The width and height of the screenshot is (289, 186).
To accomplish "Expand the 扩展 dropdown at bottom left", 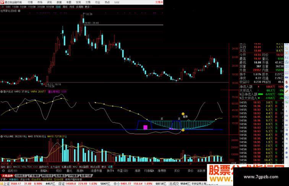I will click(4, 180).
